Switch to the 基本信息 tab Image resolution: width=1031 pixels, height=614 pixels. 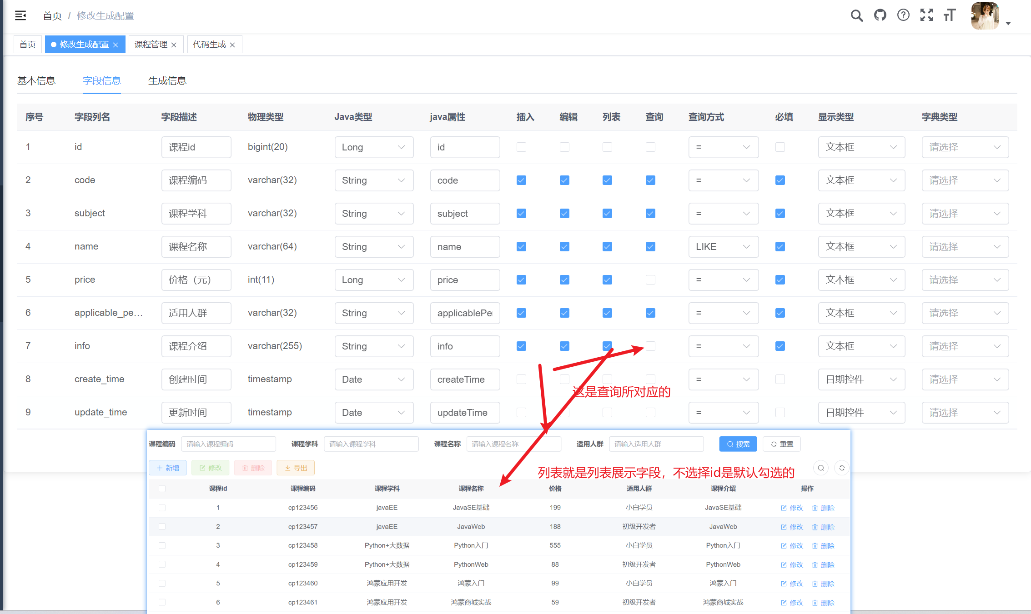pyautogui.click(x=36, y=81)
